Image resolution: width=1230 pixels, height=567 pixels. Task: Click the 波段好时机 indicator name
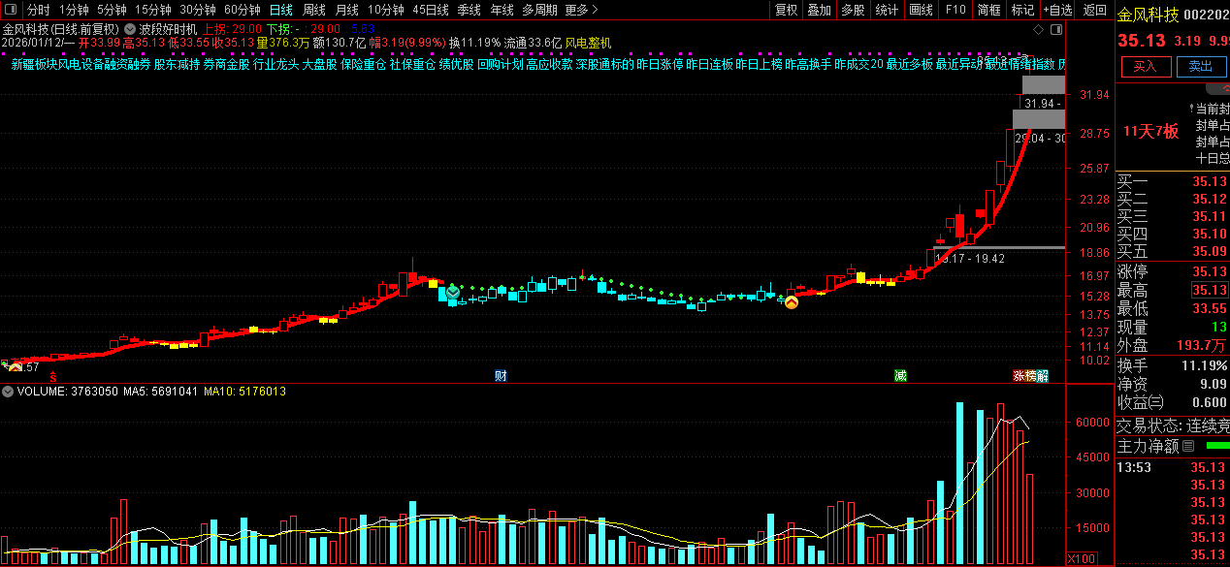(169, 29)
